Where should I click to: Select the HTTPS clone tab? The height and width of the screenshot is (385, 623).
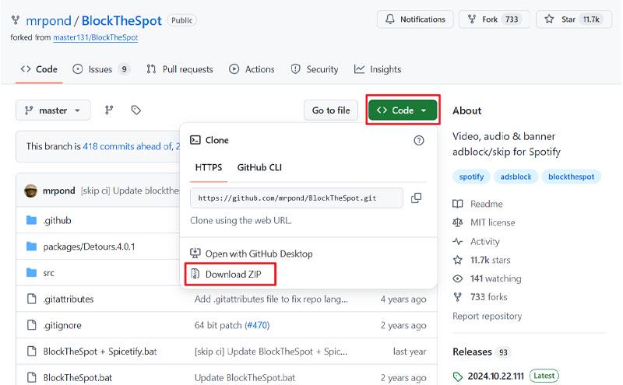[209, 167]
